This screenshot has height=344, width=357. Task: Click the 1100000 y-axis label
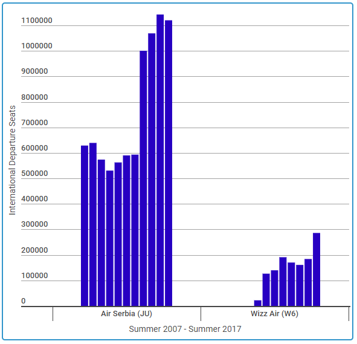click(x=37, y=21)
